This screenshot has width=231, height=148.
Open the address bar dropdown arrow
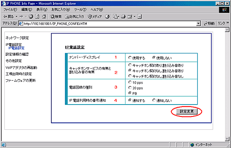point(198,24)
